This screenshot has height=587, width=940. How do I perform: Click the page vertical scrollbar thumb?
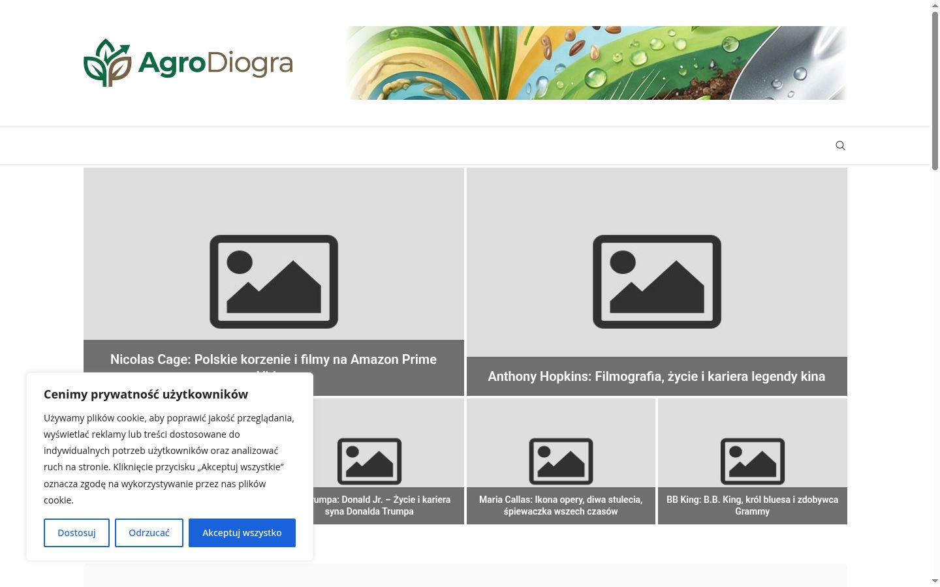pyautogui.click(x=935, y=90)
